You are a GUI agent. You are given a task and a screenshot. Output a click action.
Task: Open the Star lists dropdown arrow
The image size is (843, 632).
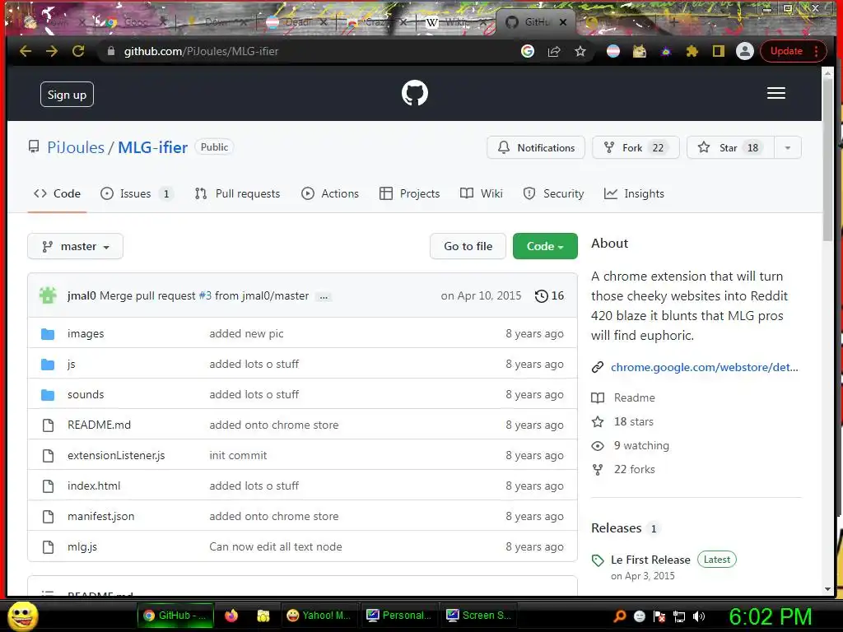pos(788,148)
